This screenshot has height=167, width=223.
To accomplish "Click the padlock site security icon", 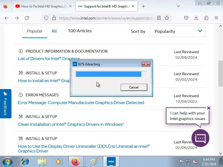I will pyautogui.click(x=54, y=18).
